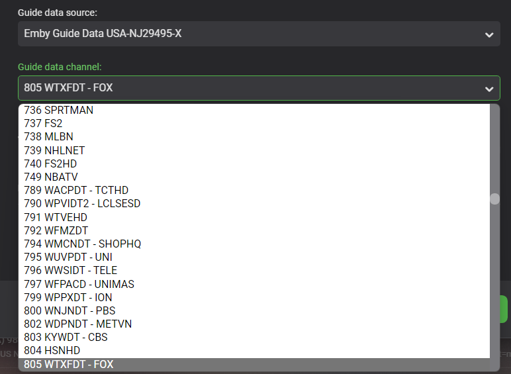Image resolution: width=511 pixels, height=374 pixels.
Task: Pick 803 KYWDT - CBS
Action: tap(254, 337)
